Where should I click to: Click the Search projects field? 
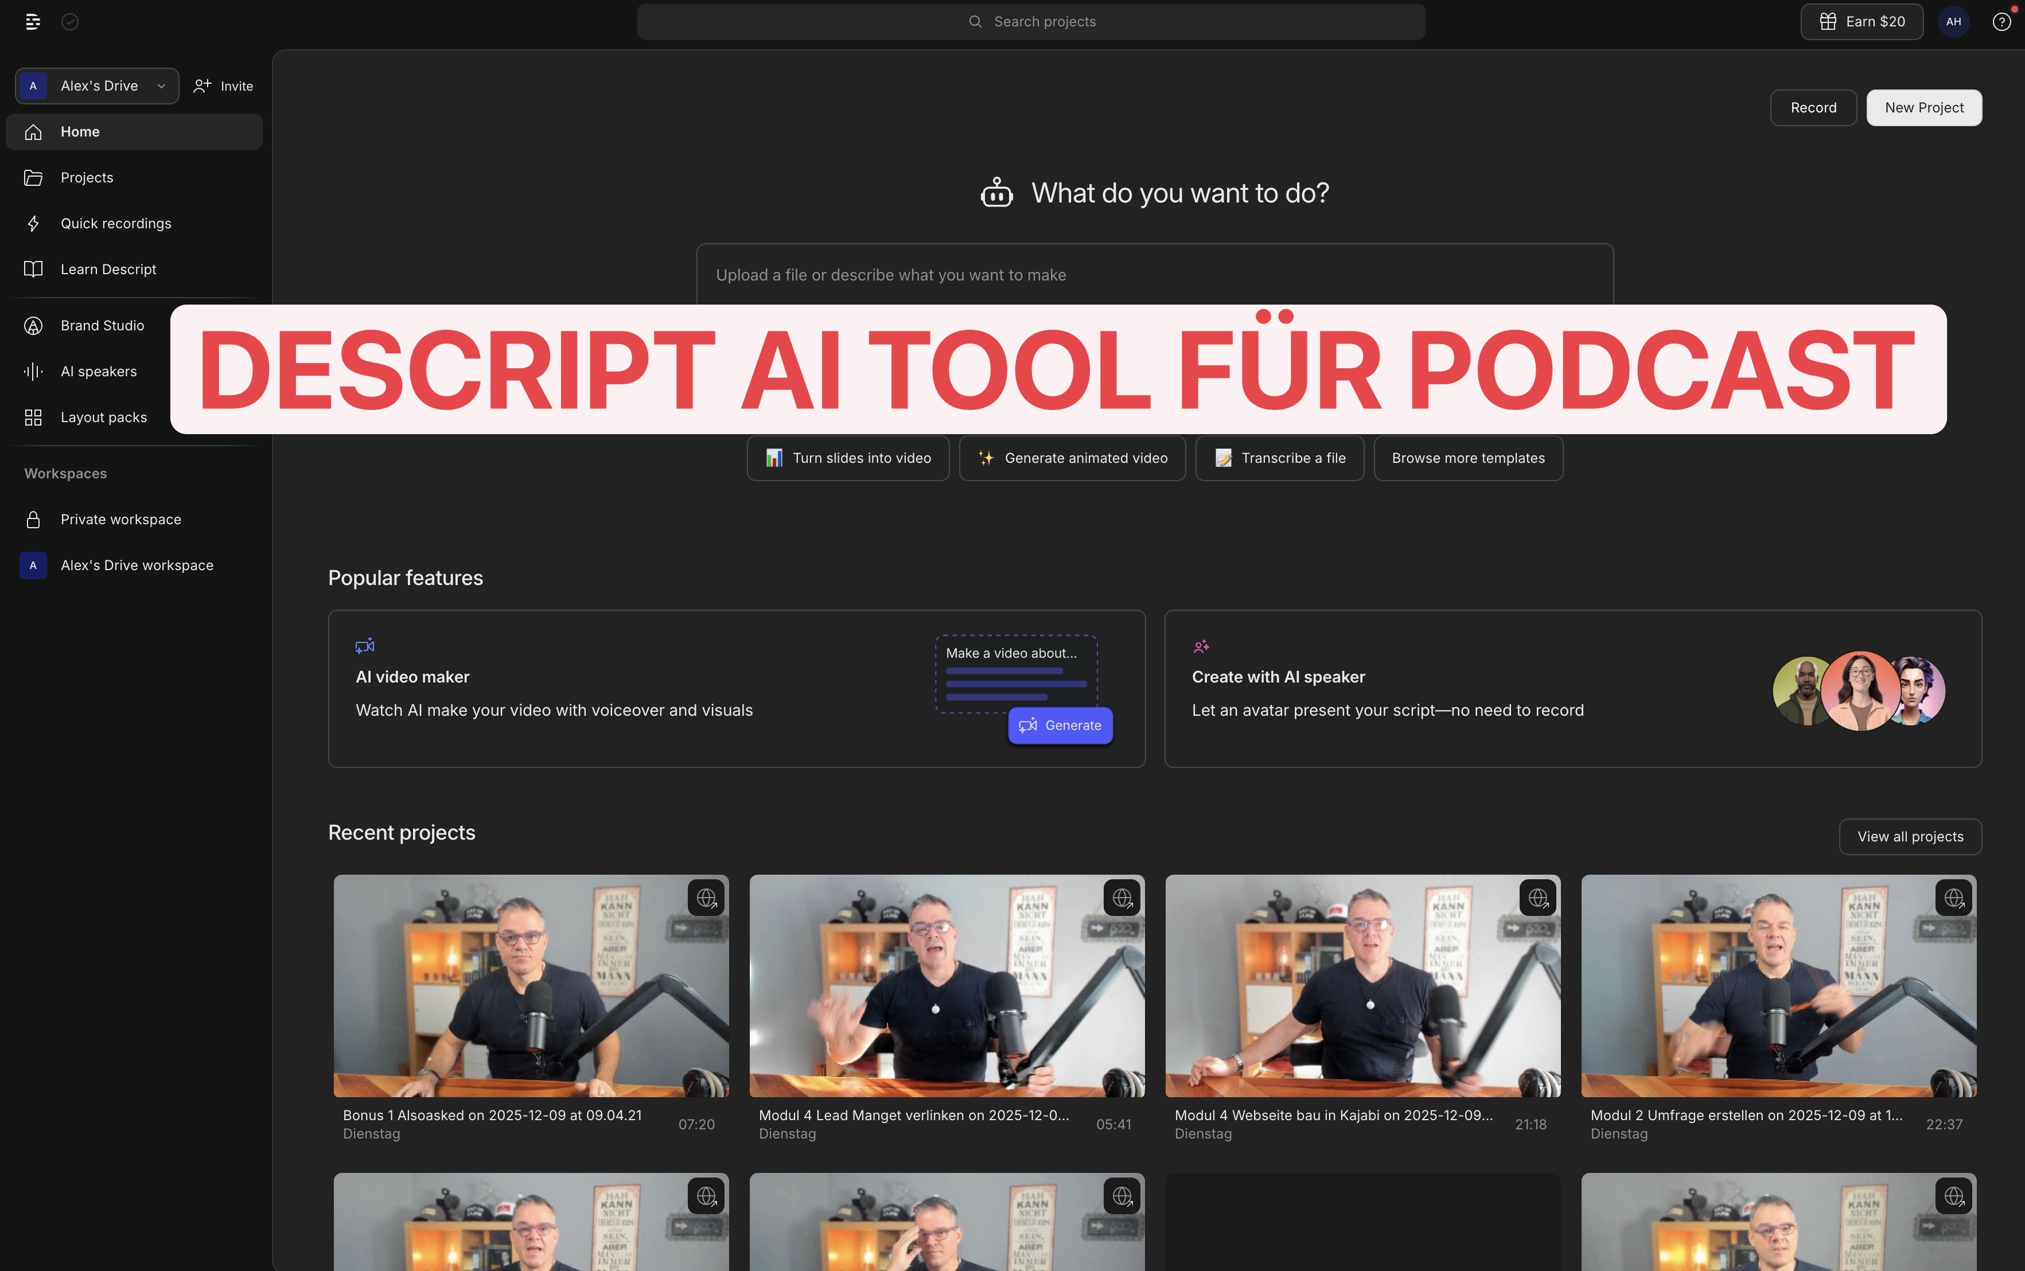(x=1031, y=22)
